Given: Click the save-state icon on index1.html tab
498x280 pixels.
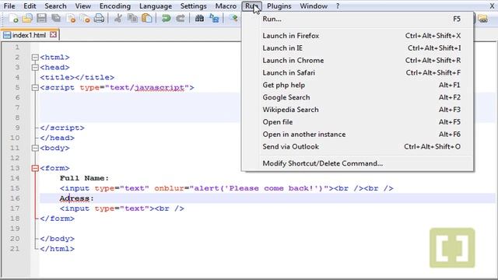Looking at the screenshot, I should pos(7,35).
